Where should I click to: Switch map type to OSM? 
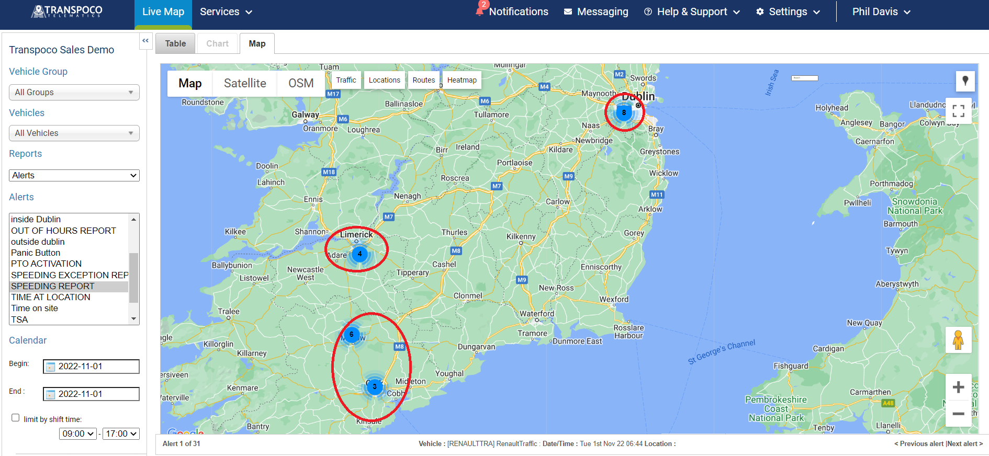(301, 83)
